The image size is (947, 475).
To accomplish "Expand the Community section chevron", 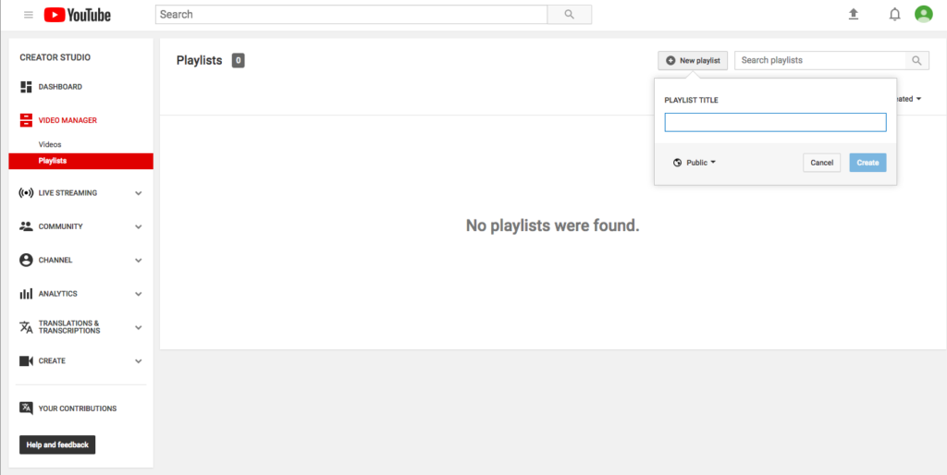I will (x=138, y=226).
